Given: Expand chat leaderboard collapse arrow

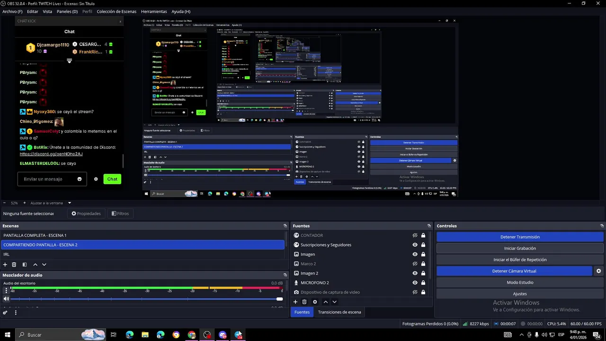Looking at the screenshot, I should pos(69,61).
